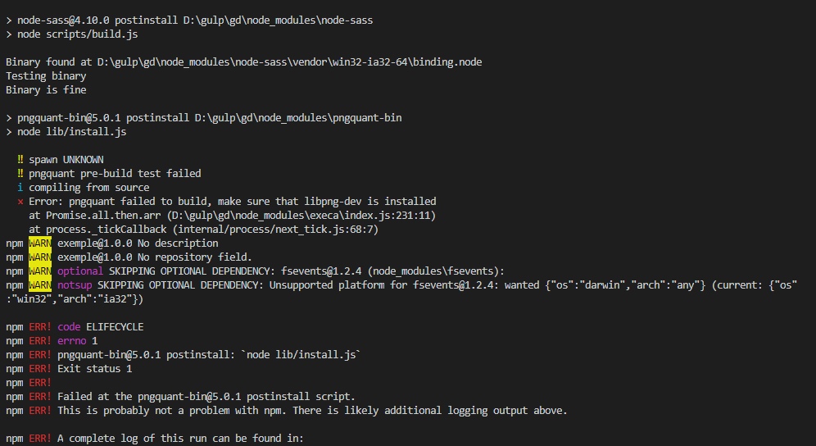
Task: Click the "ELIFECYCLE" error code text
Action: [115, 326]
